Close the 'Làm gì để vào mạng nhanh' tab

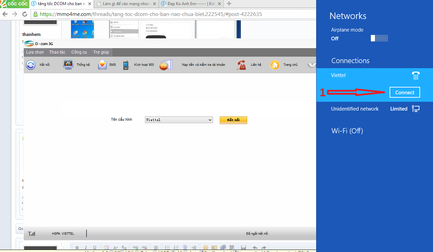154,4
